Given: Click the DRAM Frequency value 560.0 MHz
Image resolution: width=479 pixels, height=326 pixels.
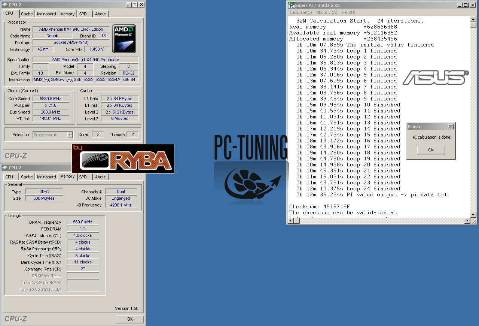Looking at the screenshot, I should (83, 222).
